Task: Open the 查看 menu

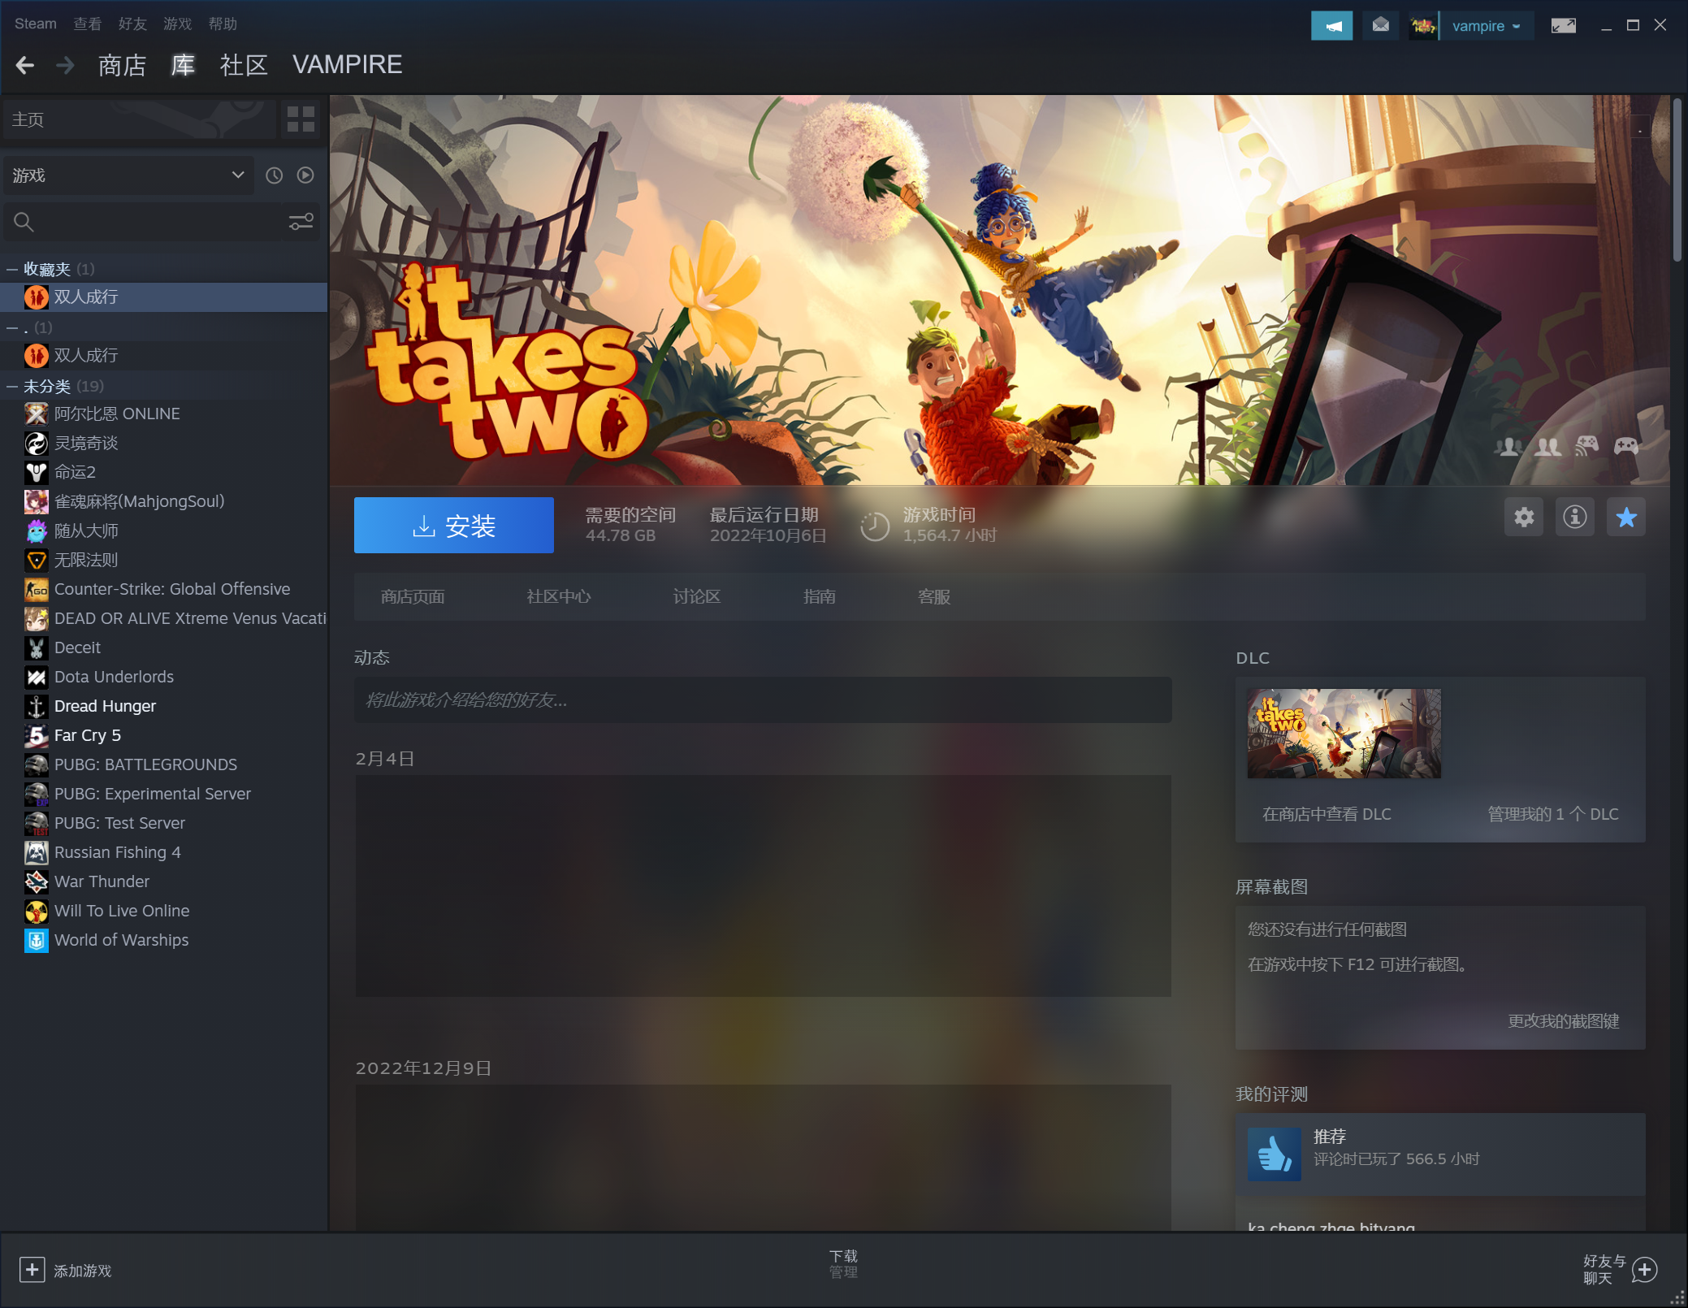Action: (88, 24)
